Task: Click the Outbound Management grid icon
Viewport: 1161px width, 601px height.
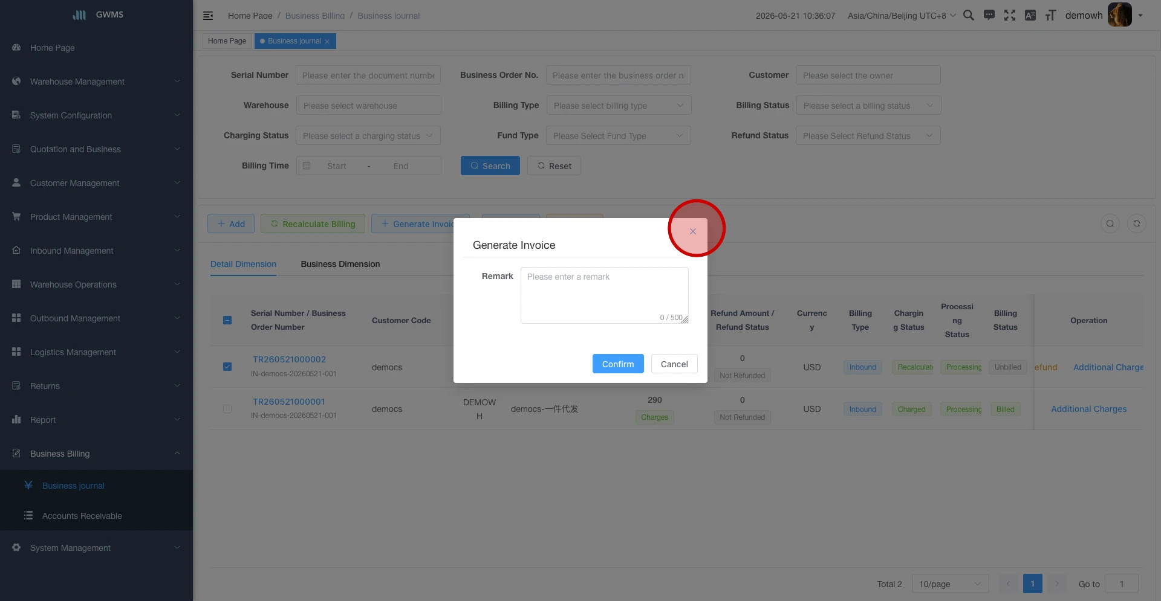Action: tap(16, 318)
